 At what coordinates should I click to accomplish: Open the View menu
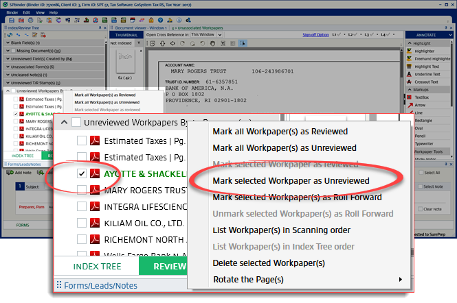(41, 12)
